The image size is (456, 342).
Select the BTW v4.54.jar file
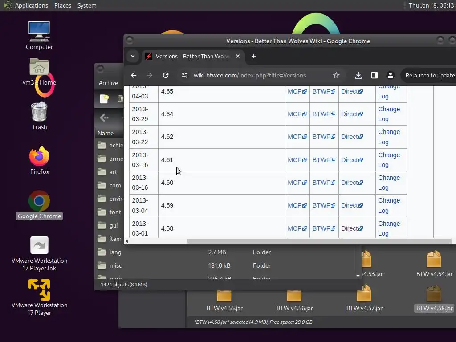point(434,264)
